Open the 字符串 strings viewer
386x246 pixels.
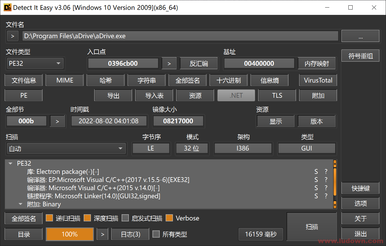[x=147, y=80]
